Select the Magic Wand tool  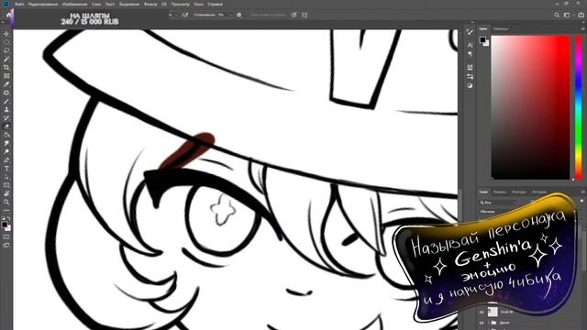(x=6, y=59)
